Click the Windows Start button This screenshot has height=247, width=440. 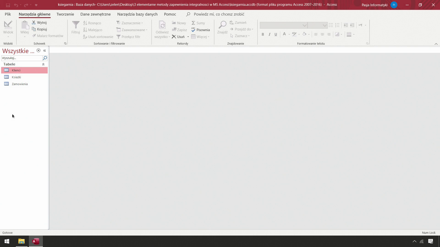(x=7, y=241)
